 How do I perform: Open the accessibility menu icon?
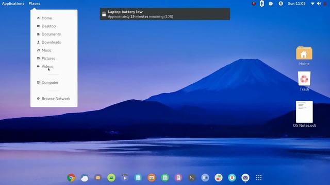coord(280,4)
